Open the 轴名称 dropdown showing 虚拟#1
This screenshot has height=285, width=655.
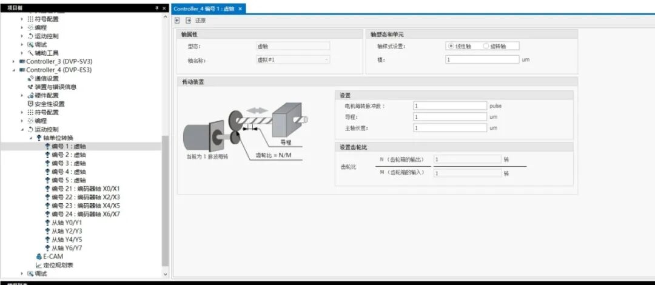[x=292, y=60]
